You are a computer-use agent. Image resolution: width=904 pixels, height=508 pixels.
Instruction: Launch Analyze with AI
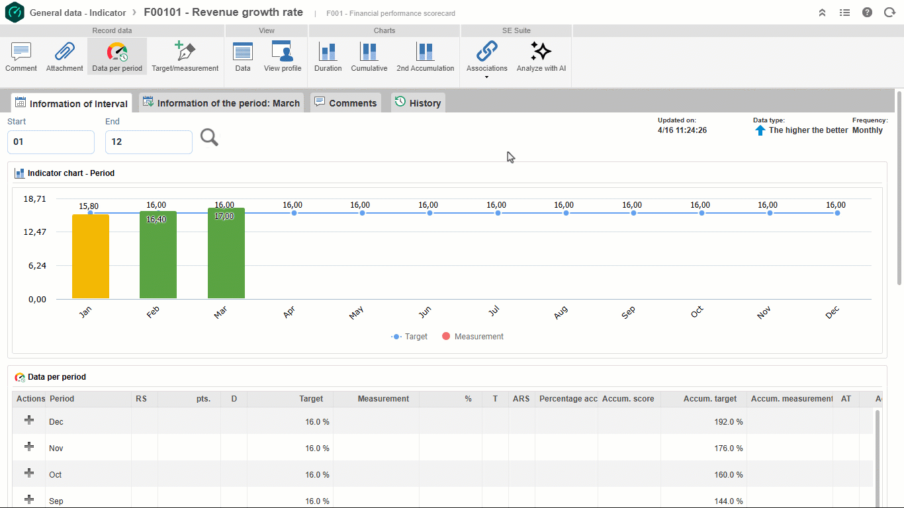pos(541,56)
